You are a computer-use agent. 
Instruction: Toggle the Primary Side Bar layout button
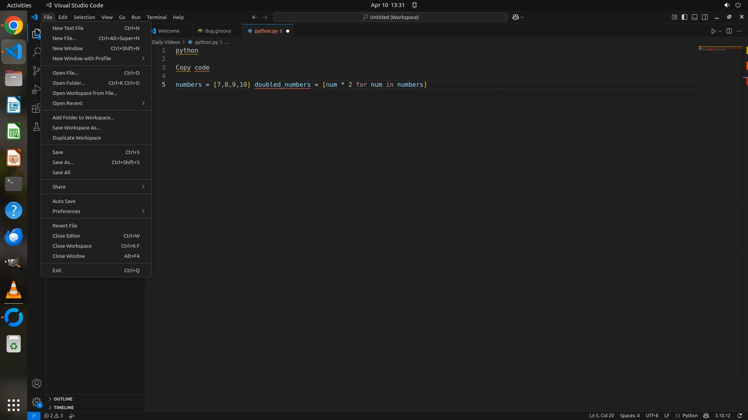(x=684, y=17)
